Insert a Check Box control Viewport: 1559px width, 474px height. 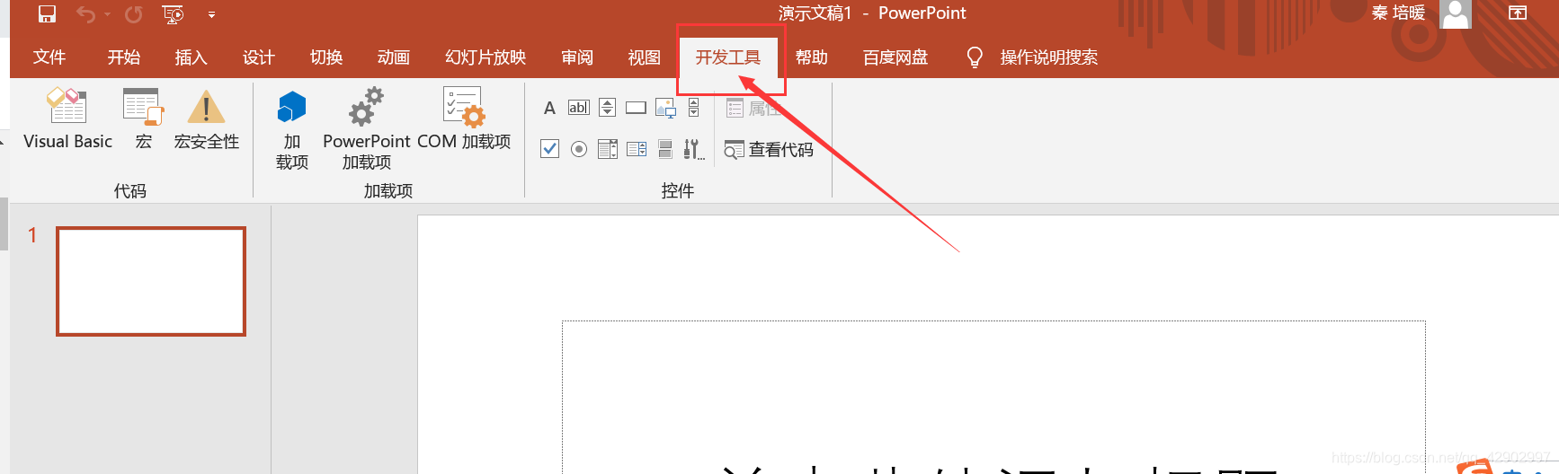(x=549, y=149)
